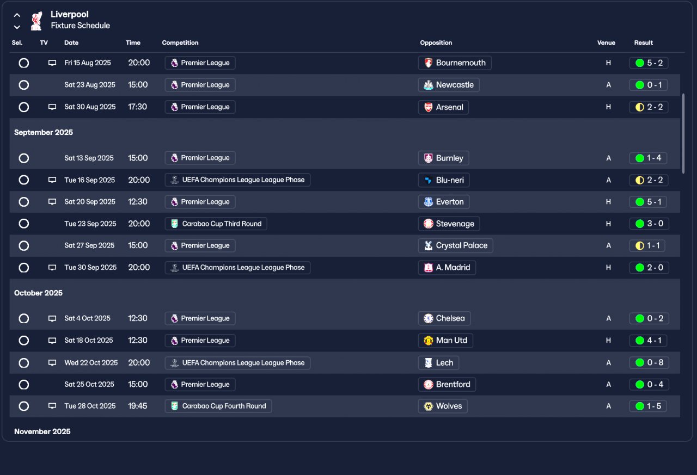Screen dimensions: 697x475
Task: Click the Premier League logo on the Burnley row
Action: coord(174,158)
